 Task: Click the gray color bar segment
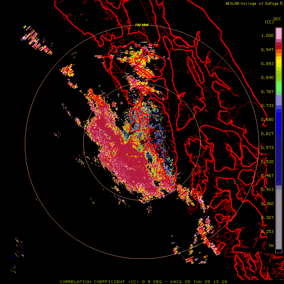[279, 219]
